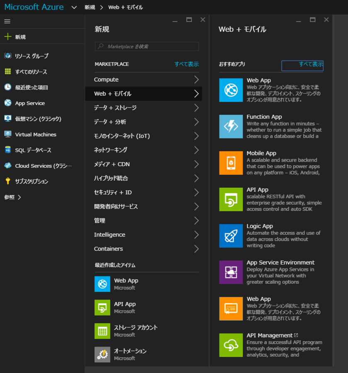This screenshot has height=373, width=348.
Task: Close the Web + モバイル blade
Action: tap(326, 20)
